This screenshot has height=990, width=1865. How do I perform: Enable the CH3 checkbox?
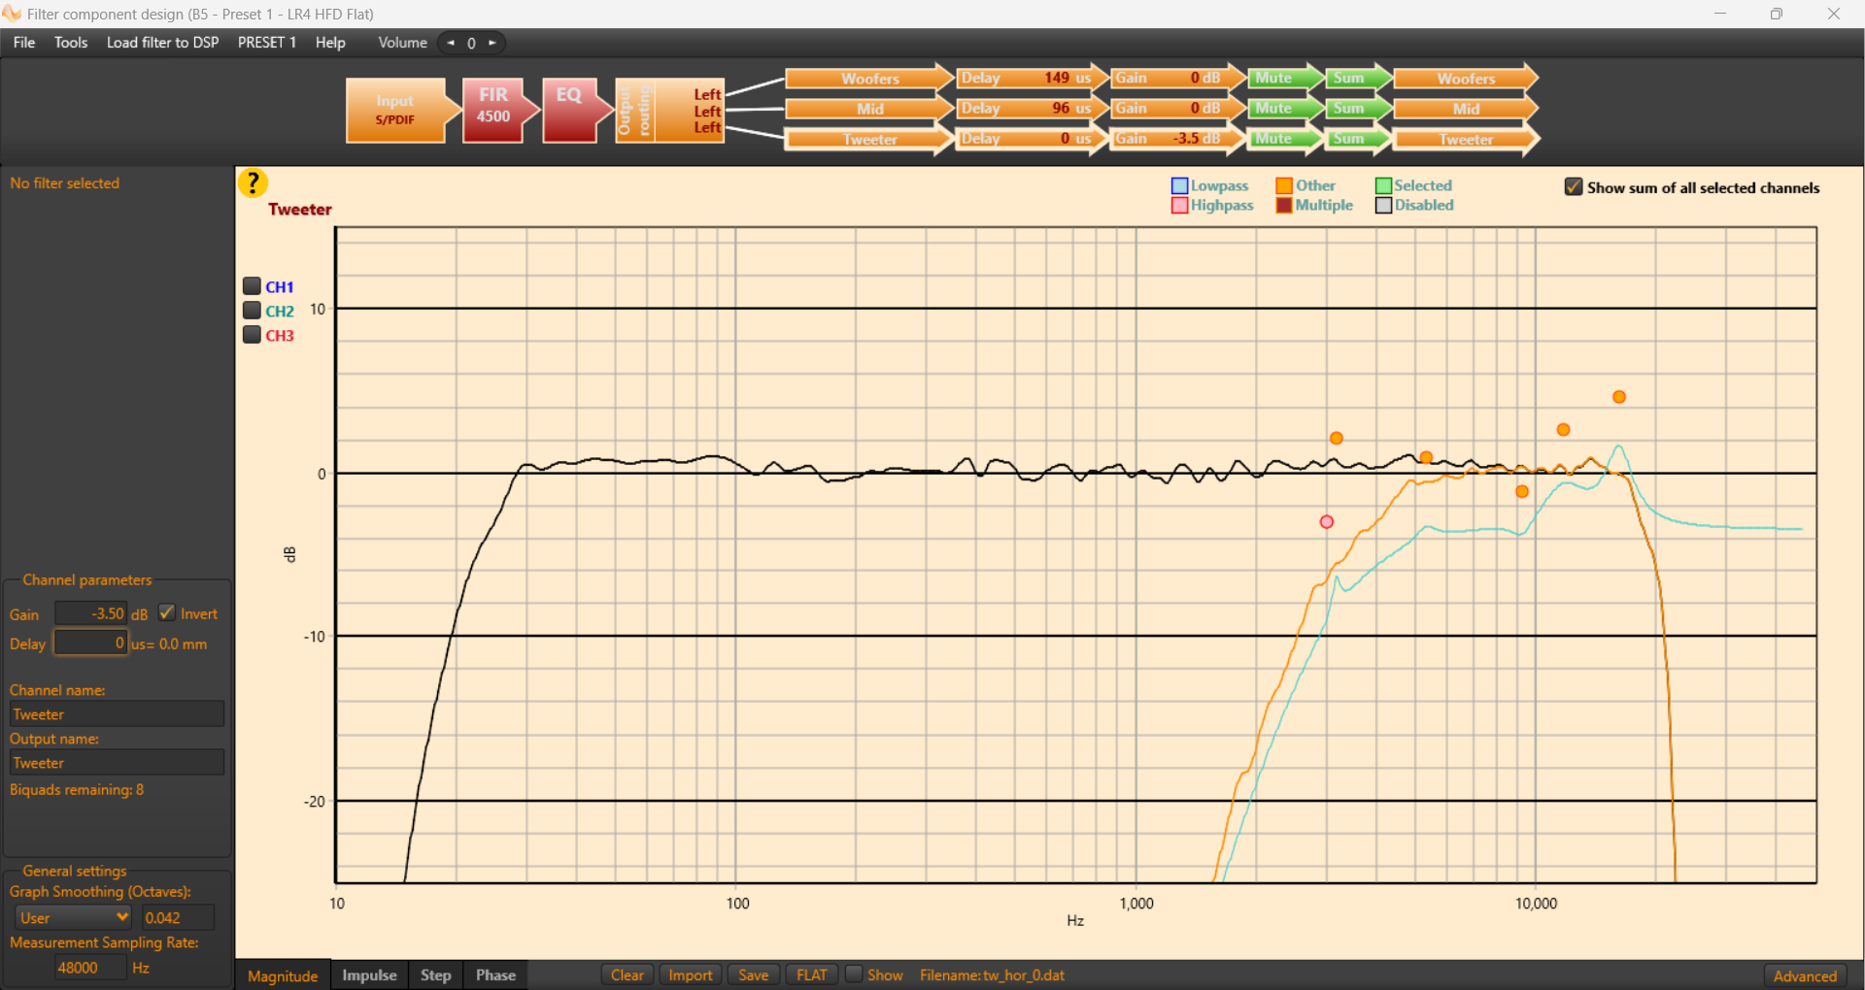(252, 335)
